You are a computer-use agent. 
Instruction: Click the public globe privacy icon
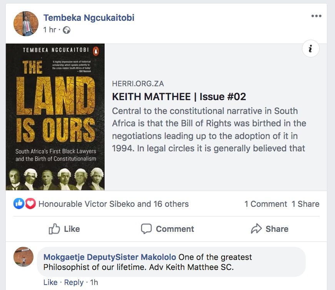pyautogui.click(x=67, y=30)
